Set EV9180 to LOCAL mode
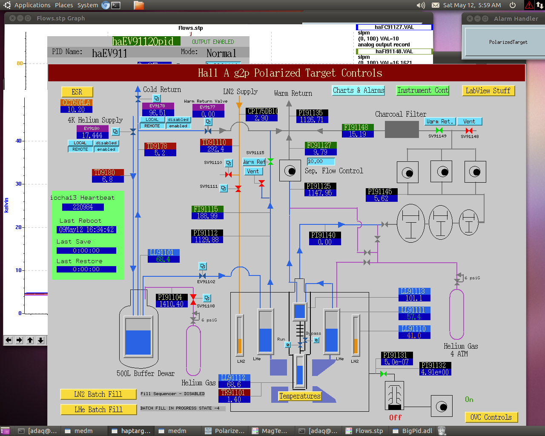 coord(80,143)
